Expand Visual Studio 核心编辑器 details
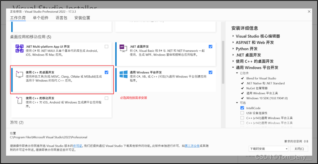The height and width of the screenshot is (164, 318). point(233,36)
